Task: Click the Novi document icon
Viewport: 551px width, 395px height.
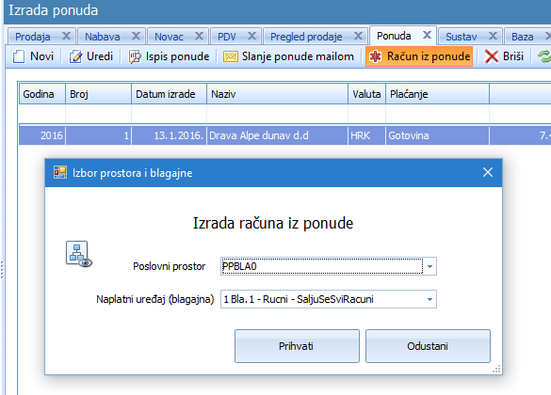Action: coord(19,56)
